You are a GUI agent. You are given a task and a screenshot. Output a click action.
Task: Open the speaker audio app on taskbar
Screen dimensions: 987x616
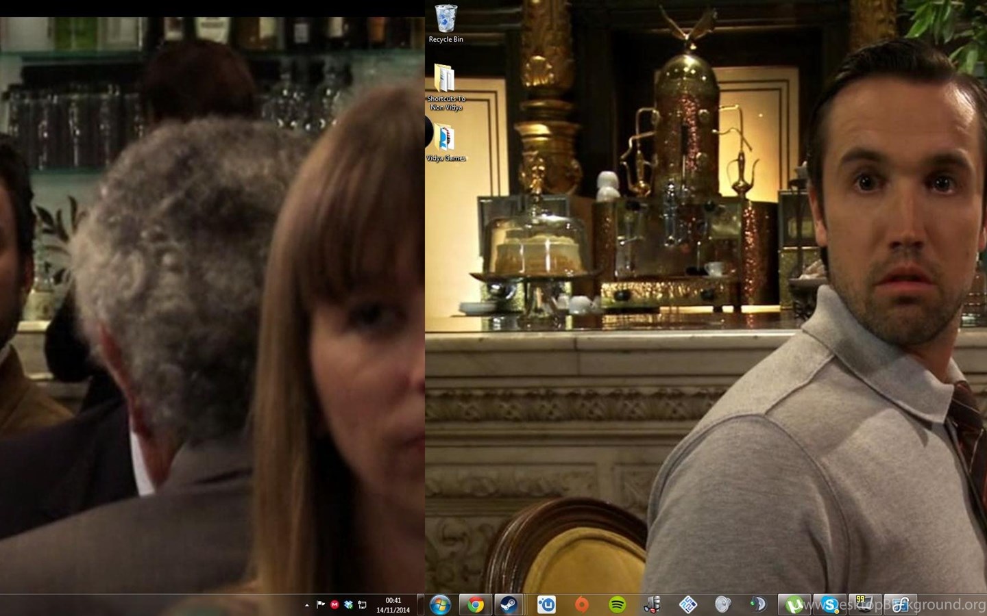click(x=722, y=605)
